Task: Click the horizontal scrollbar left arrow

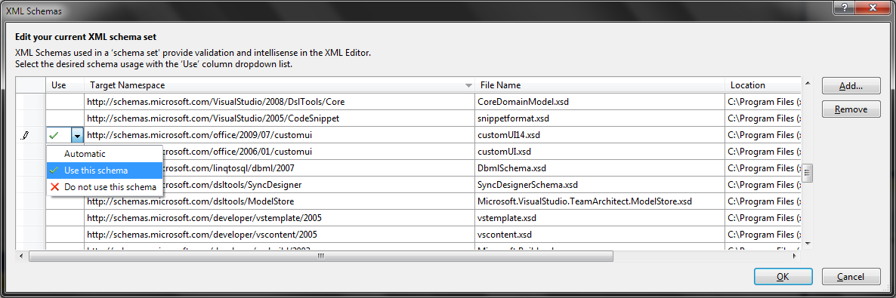Action: pos(22,257)
